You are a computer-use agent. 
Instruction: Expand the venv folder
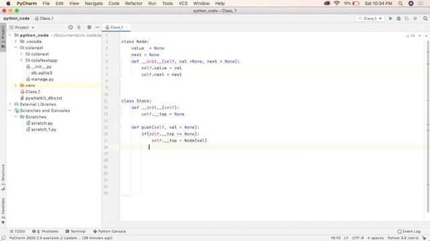[x=15, y=86]
